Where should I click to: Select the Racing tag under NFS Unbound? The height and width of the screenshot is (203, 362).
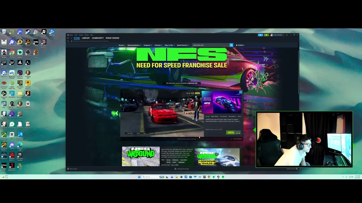click(x=168, y=160)
